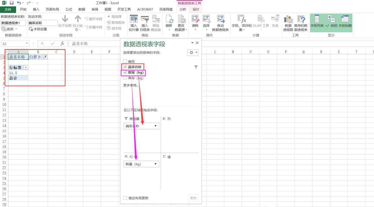Viewport: 374px width, 207px height.
Task: Open the field pane gear tools dropdown
Action: 193,52
